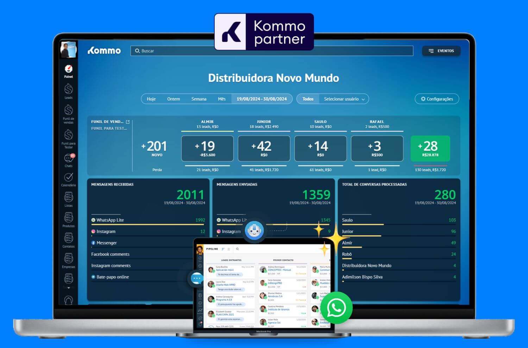528x348 pixels.
Task: Expand more sidebar items arrow
Action: 69,288
